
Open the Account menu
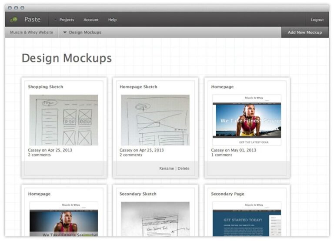[91, 20]
